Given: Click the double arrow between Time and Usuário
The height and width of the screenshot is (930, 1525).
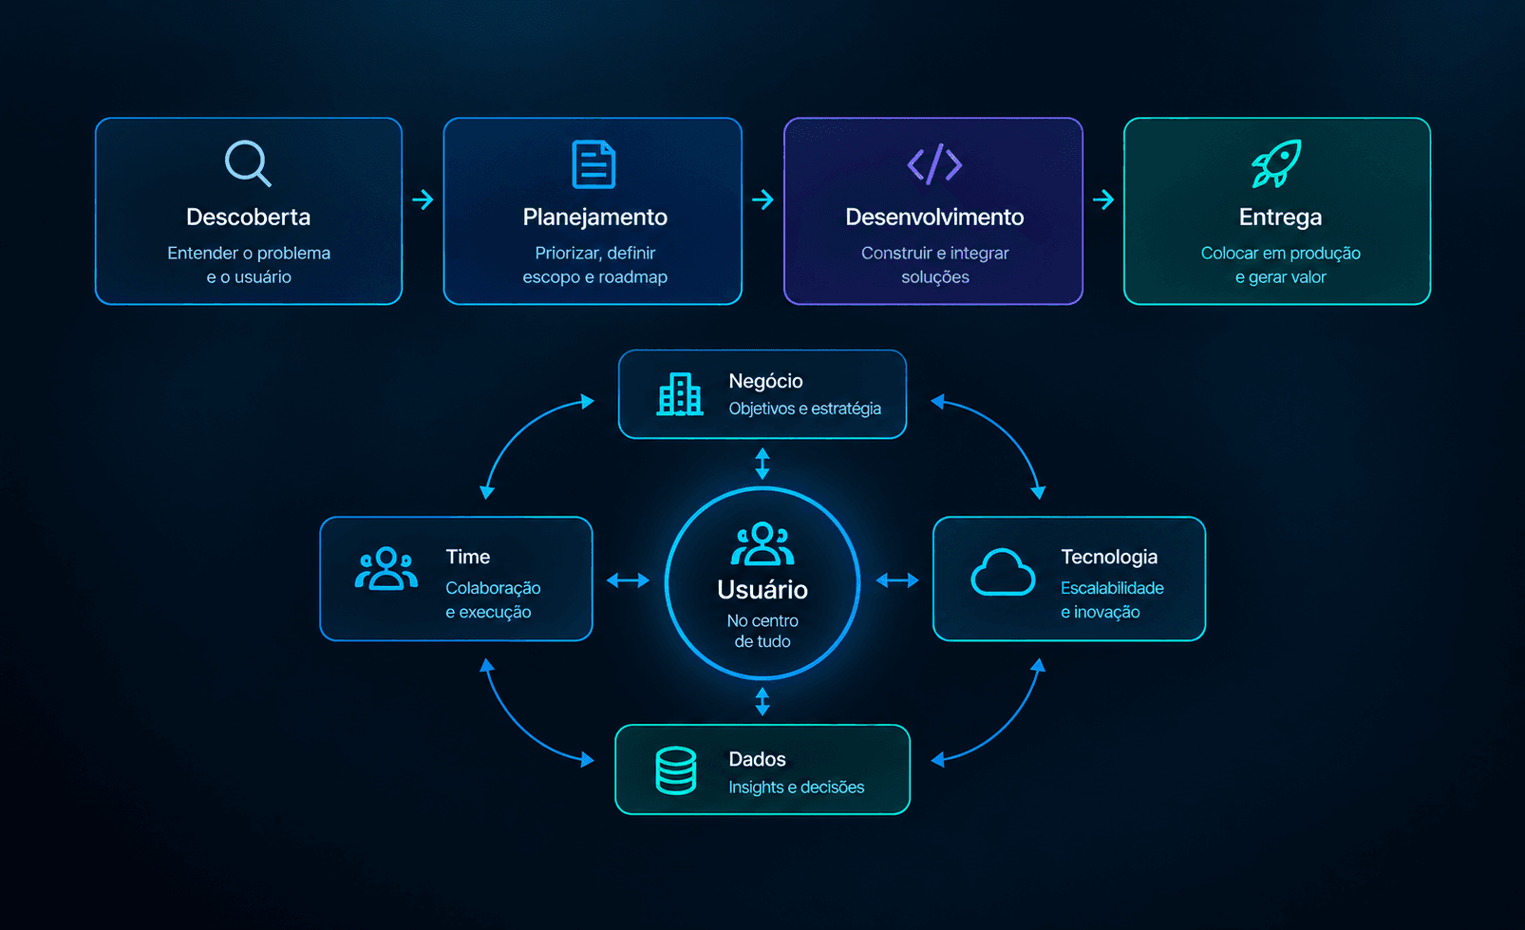Looking at the screenshot, I should point(628,579).
